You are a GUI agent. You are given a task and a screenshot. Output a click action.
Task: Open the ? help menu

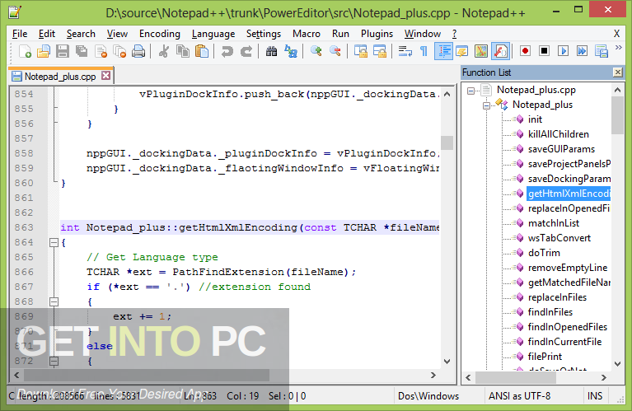[x=454, y=34]
